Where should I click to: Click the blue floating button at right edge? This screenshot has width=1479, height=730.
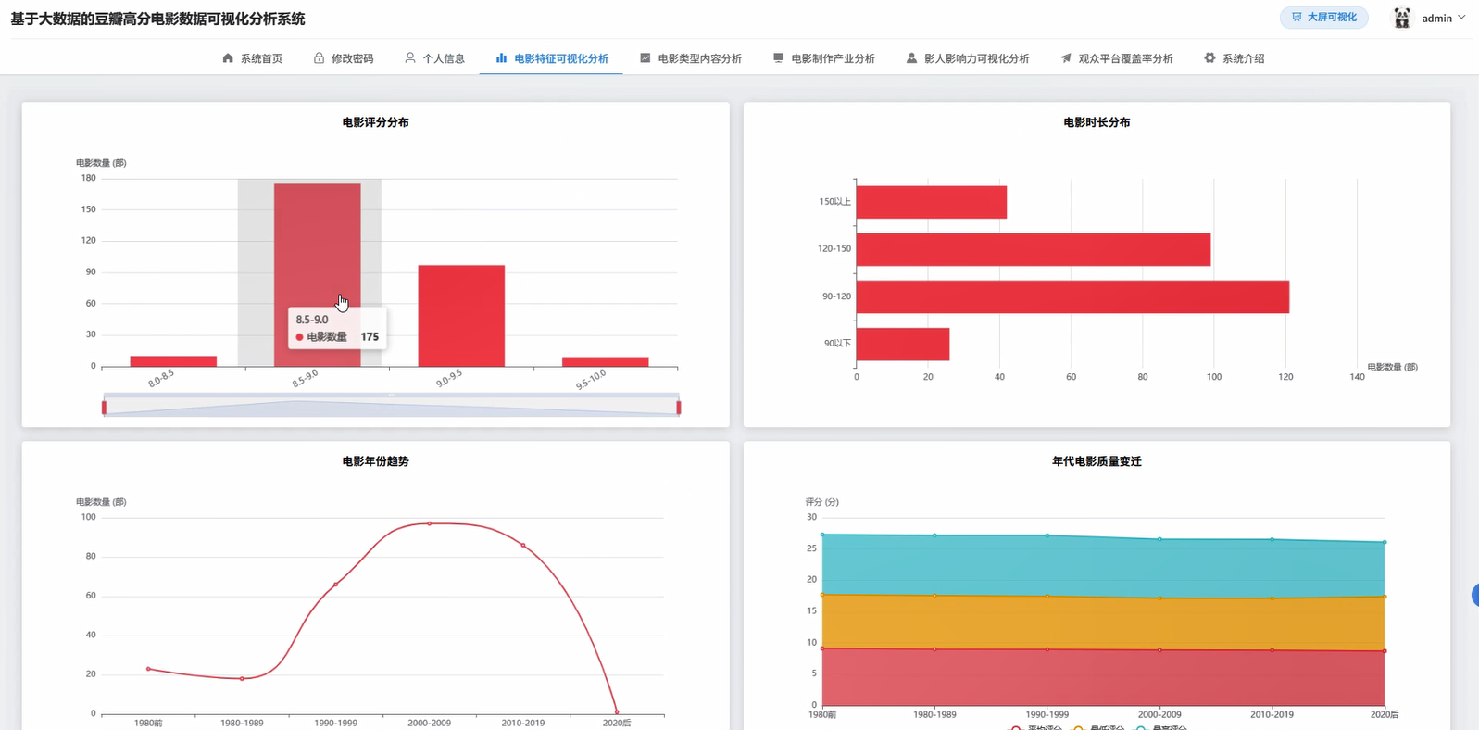tap(1475, 596)
